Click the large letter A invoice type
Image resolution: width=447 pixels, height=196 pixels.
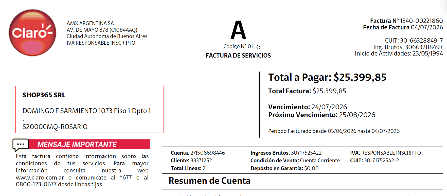pos(238,30)
